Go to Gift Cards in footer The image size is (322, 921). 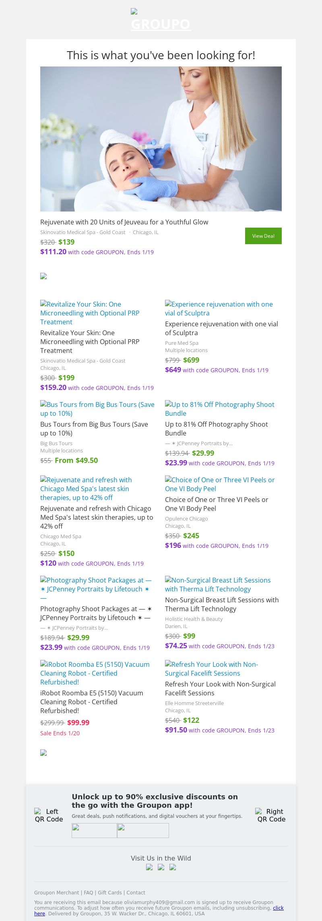pyautogui.click(x=109, y=892)
